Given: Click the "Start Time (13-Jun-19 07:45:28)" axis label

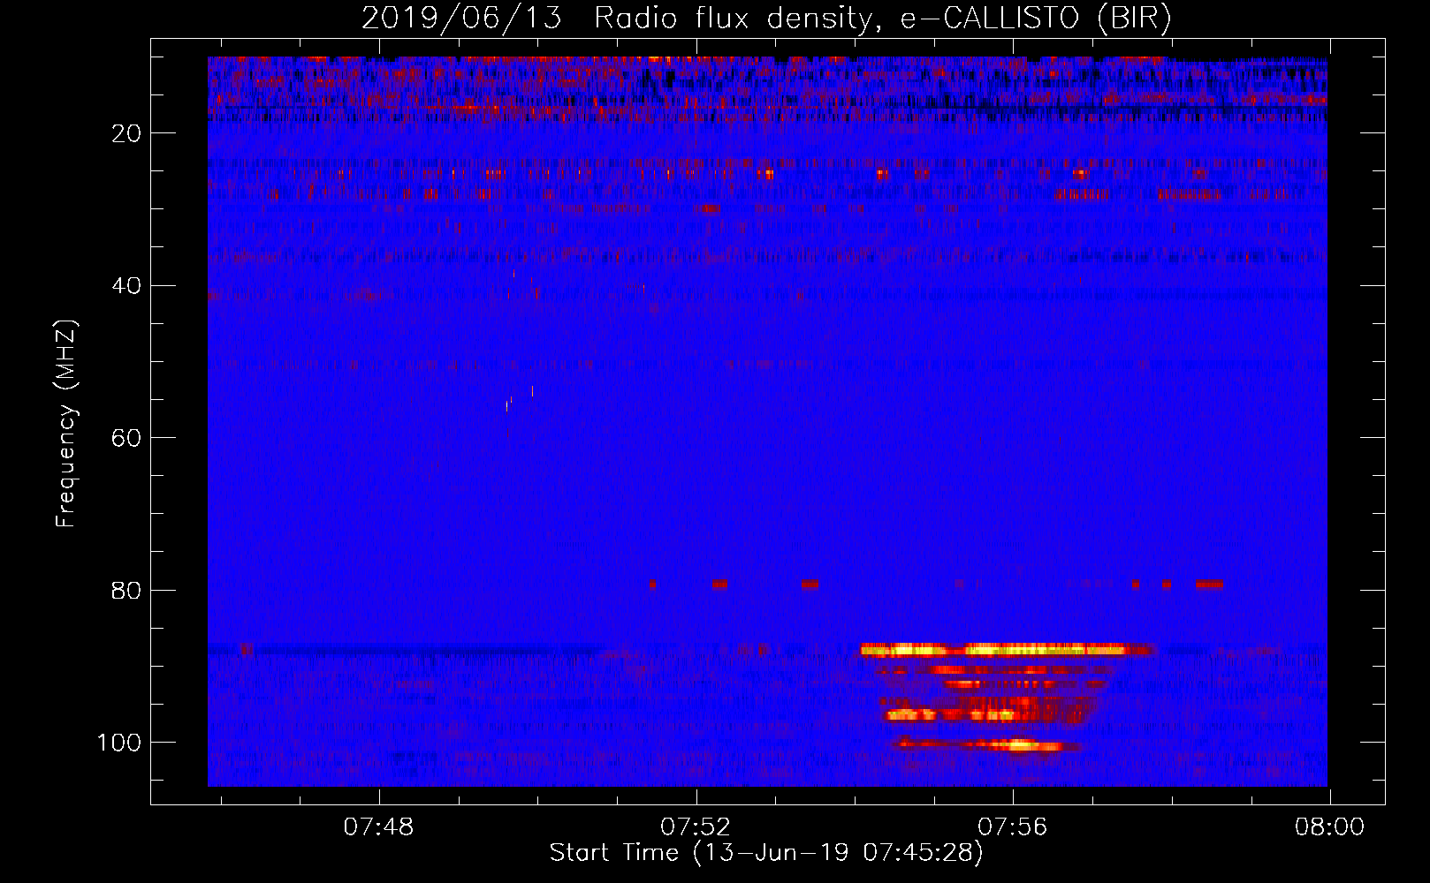Looking at the screenshot, I should (x=766, y=853).
